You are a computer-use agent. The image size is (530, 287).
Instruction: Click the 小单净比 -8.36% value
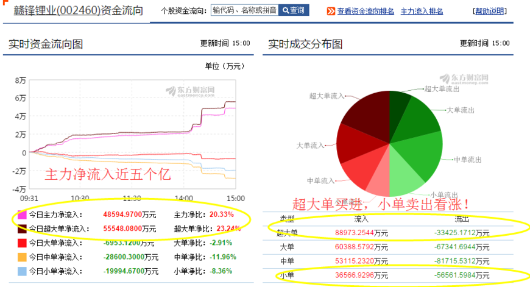(221, 271)
